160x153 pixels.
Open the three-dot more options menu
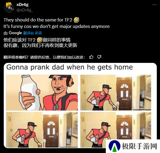pyautogui.click(x=154, y=5)
